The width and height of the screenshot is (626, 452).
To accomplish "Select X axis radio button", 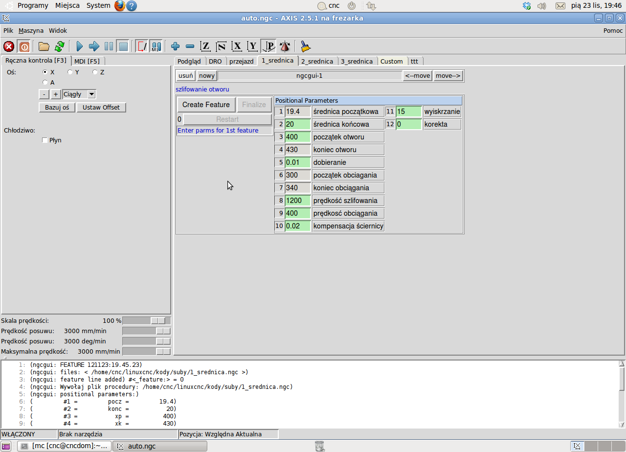I will click(45, 72).
